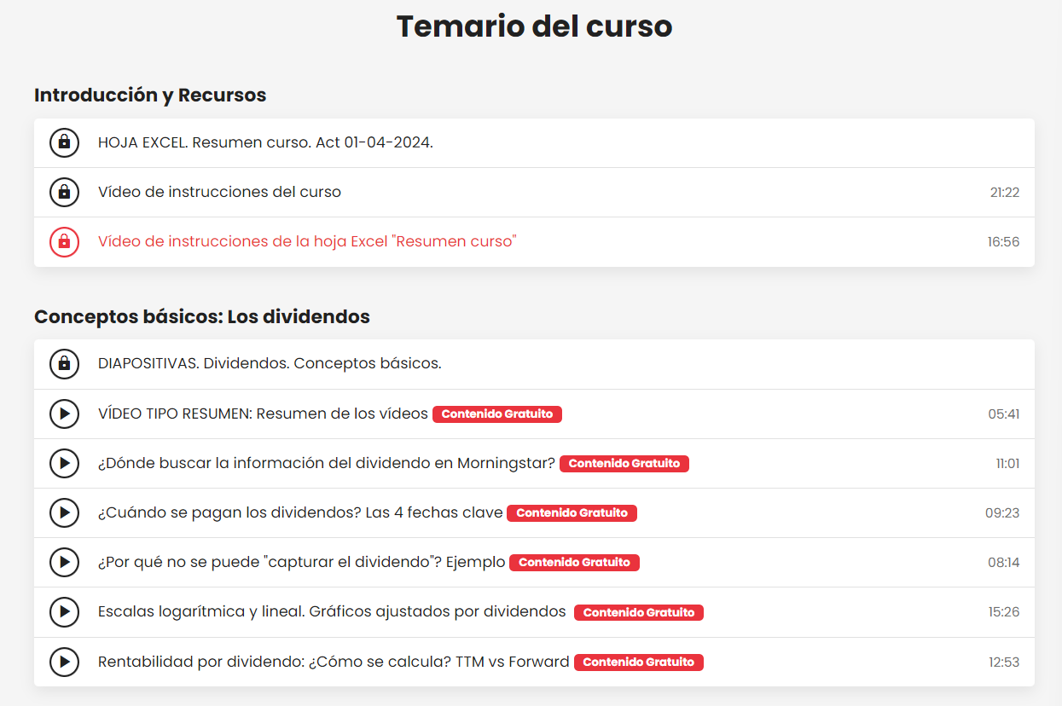
Task: Open Escalas logarítmica y lineal lesson title
Action: click(x=332, y=611)
